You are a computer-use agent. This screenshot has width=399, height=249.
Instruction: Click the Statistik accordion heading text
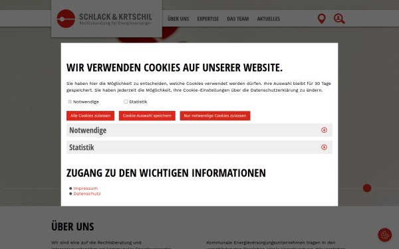tap(81, 147)
